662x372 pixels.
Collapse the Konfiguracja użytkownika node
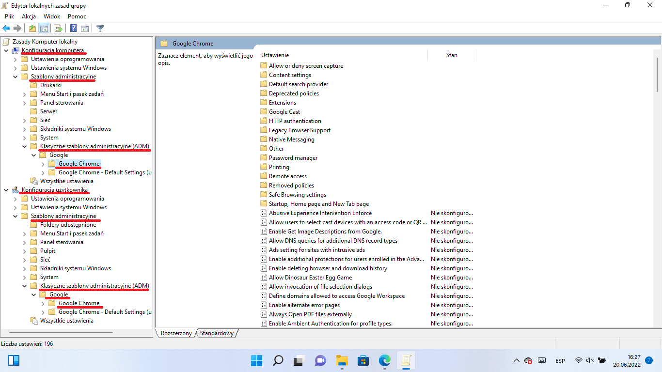point(6,190)
